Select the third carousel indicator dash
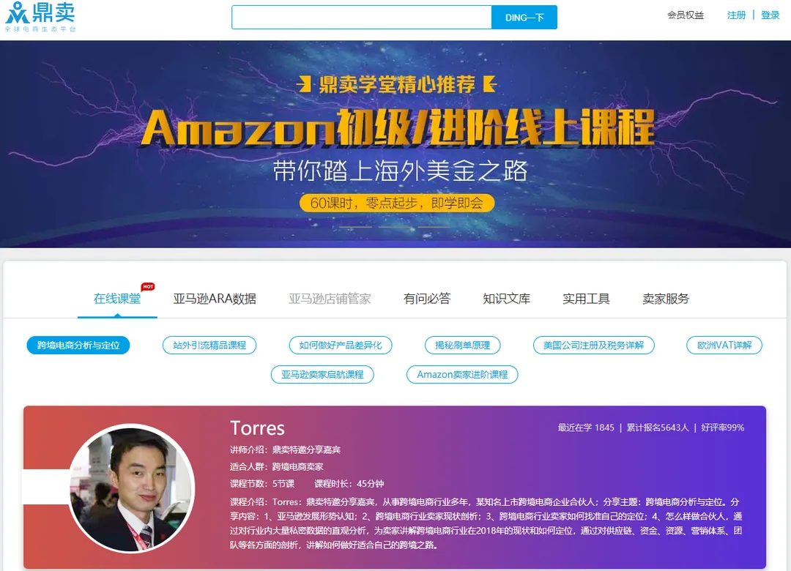 (434, 227)
